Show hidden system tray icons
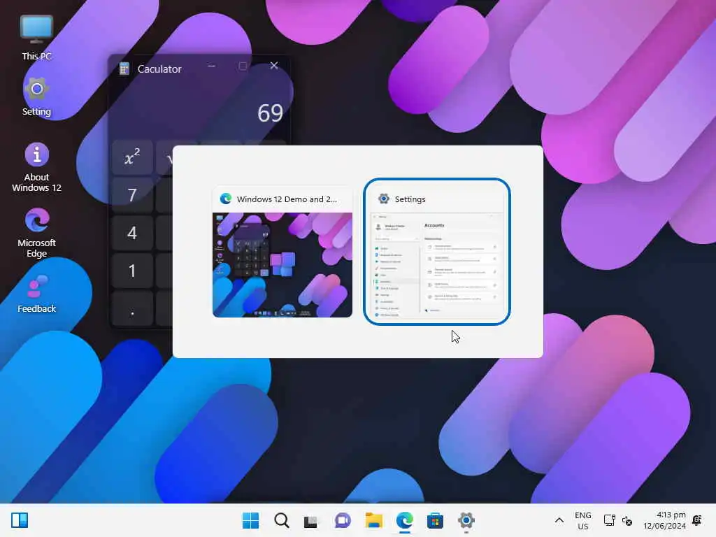 559,520
